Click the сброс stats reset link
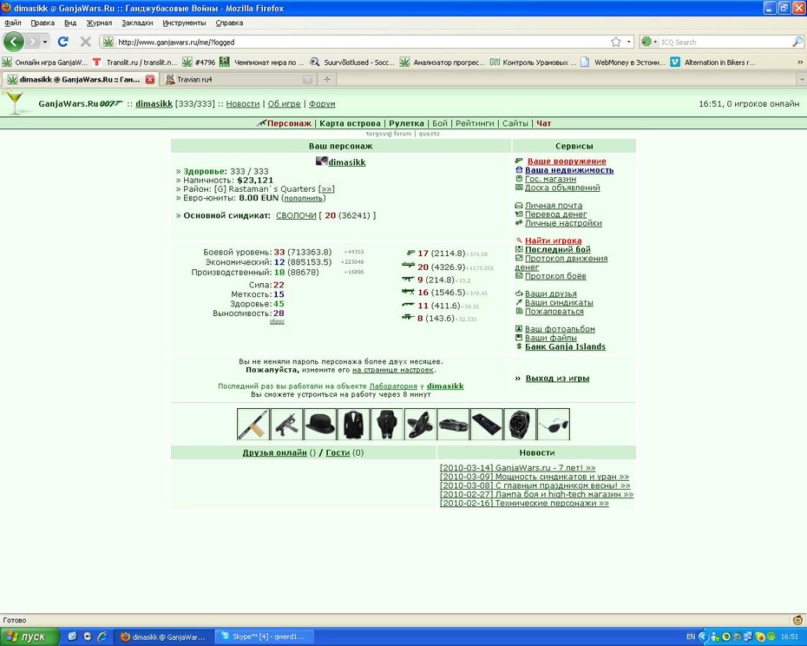The width and height of the screenshot is (807, 646). [x=277, y=321]
